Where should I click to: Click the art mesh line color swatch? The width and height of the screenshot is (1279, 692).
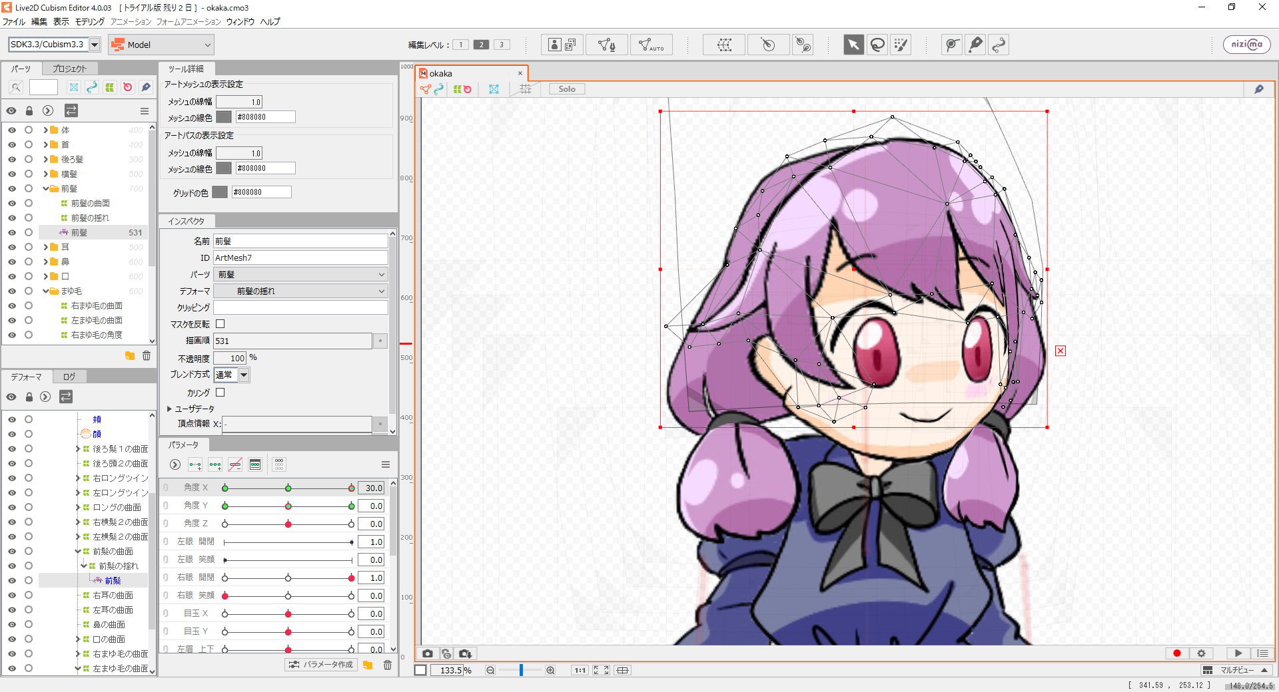224,117
